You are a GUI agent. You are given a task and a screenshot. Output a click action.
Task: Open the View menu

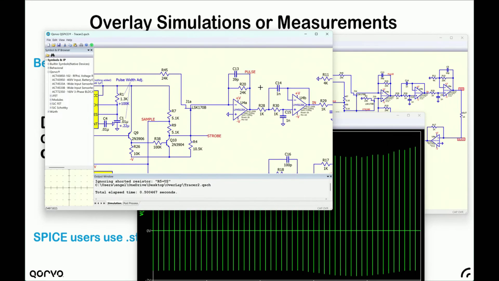62,40
